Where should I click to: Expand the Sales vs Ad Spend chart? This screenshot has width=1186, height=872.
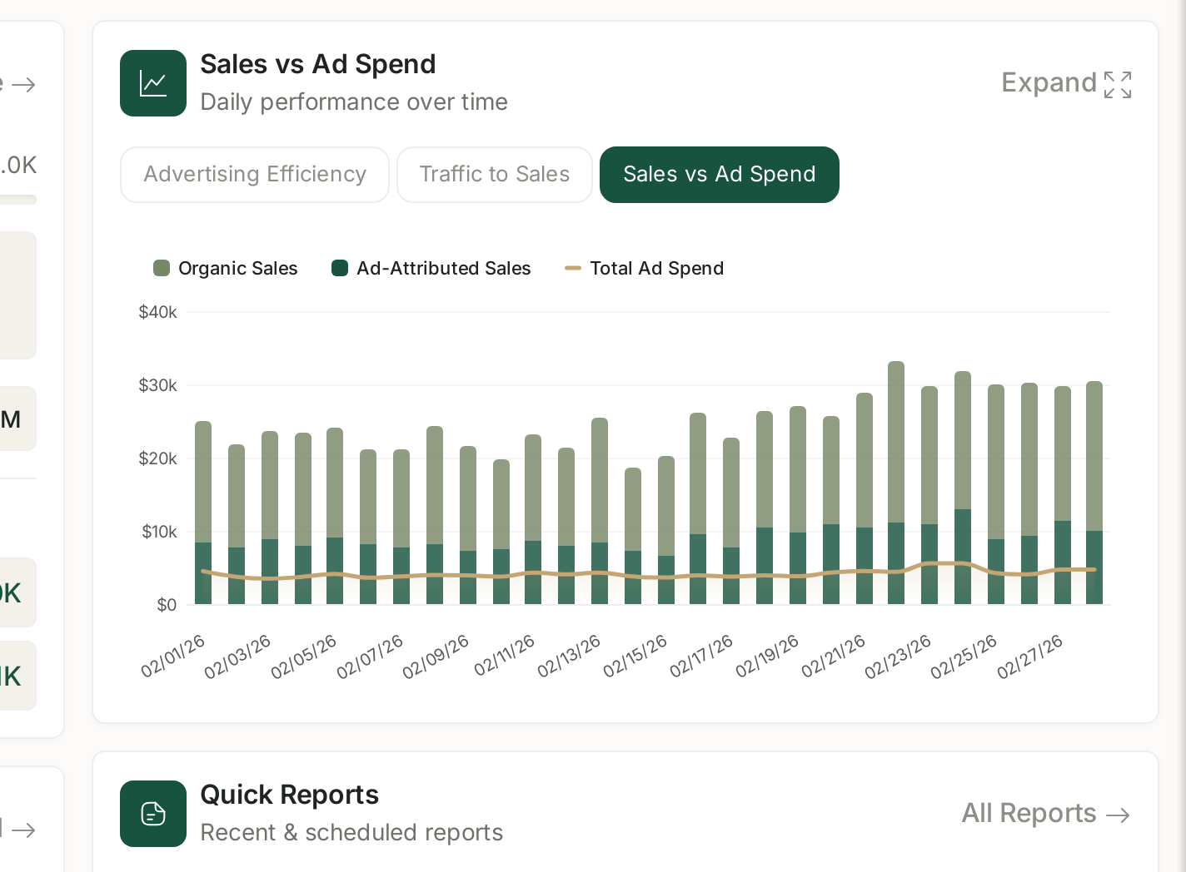pyautogui.click(x=1066, y=83)
